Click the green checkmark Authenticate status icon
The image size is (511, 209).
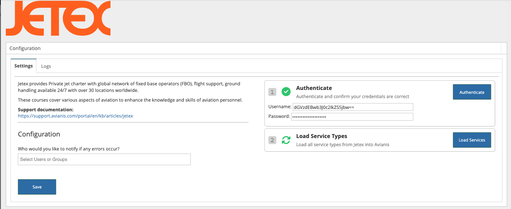coord(286,92)
